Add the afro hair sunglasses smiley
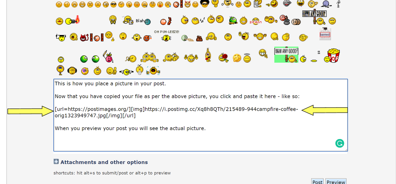The width and height of the screenshot is (396, 184). 204,4
